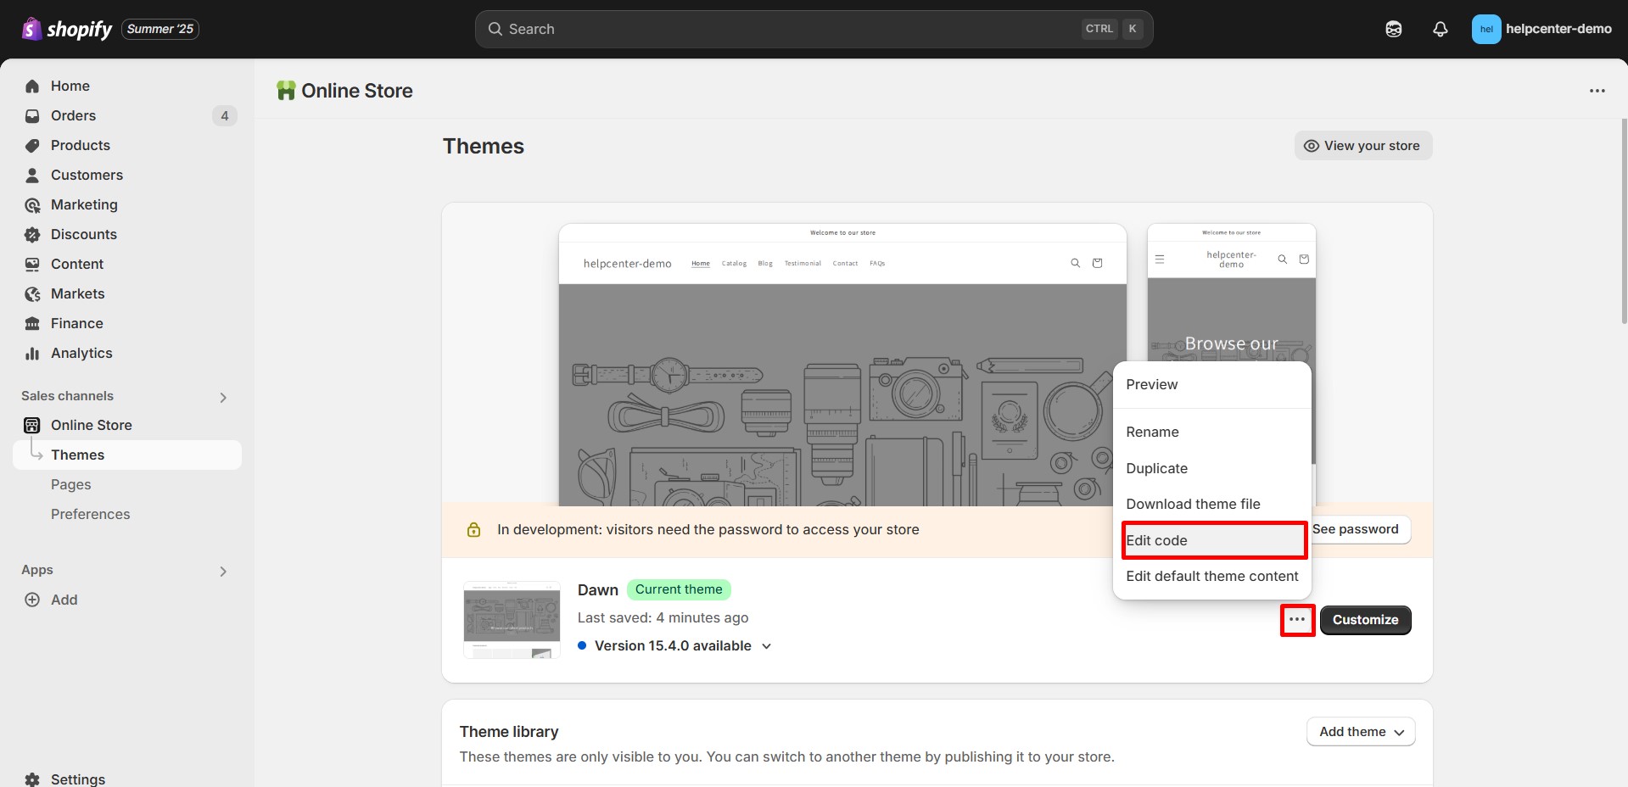Click the three-dot menu beside Customize
This screenshot has width=1628, height=787.
click(1297, 620)
